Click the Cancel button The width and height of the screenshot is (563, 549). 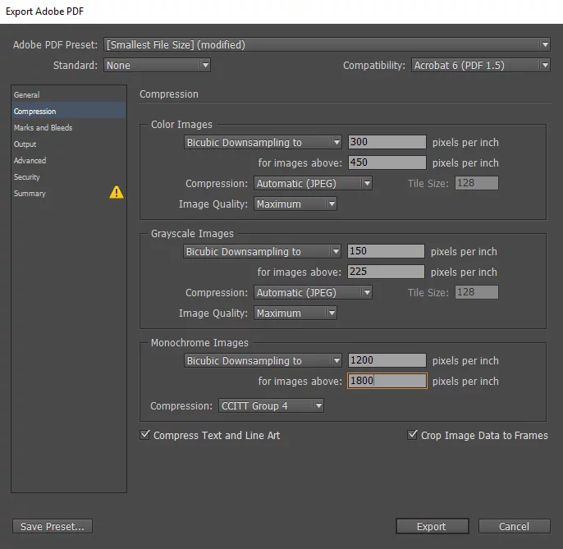click(514, 526)
